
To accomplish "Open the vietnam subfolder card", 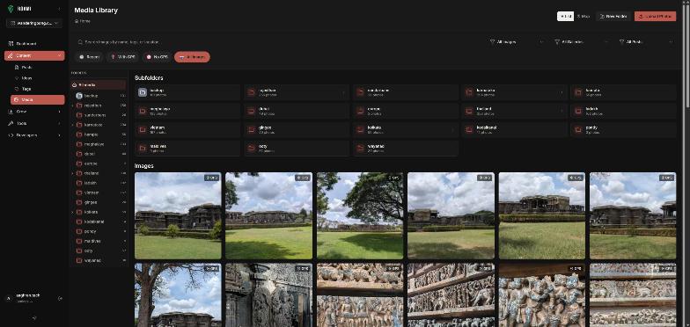I will pyautogui.click(x=187, y=130).
